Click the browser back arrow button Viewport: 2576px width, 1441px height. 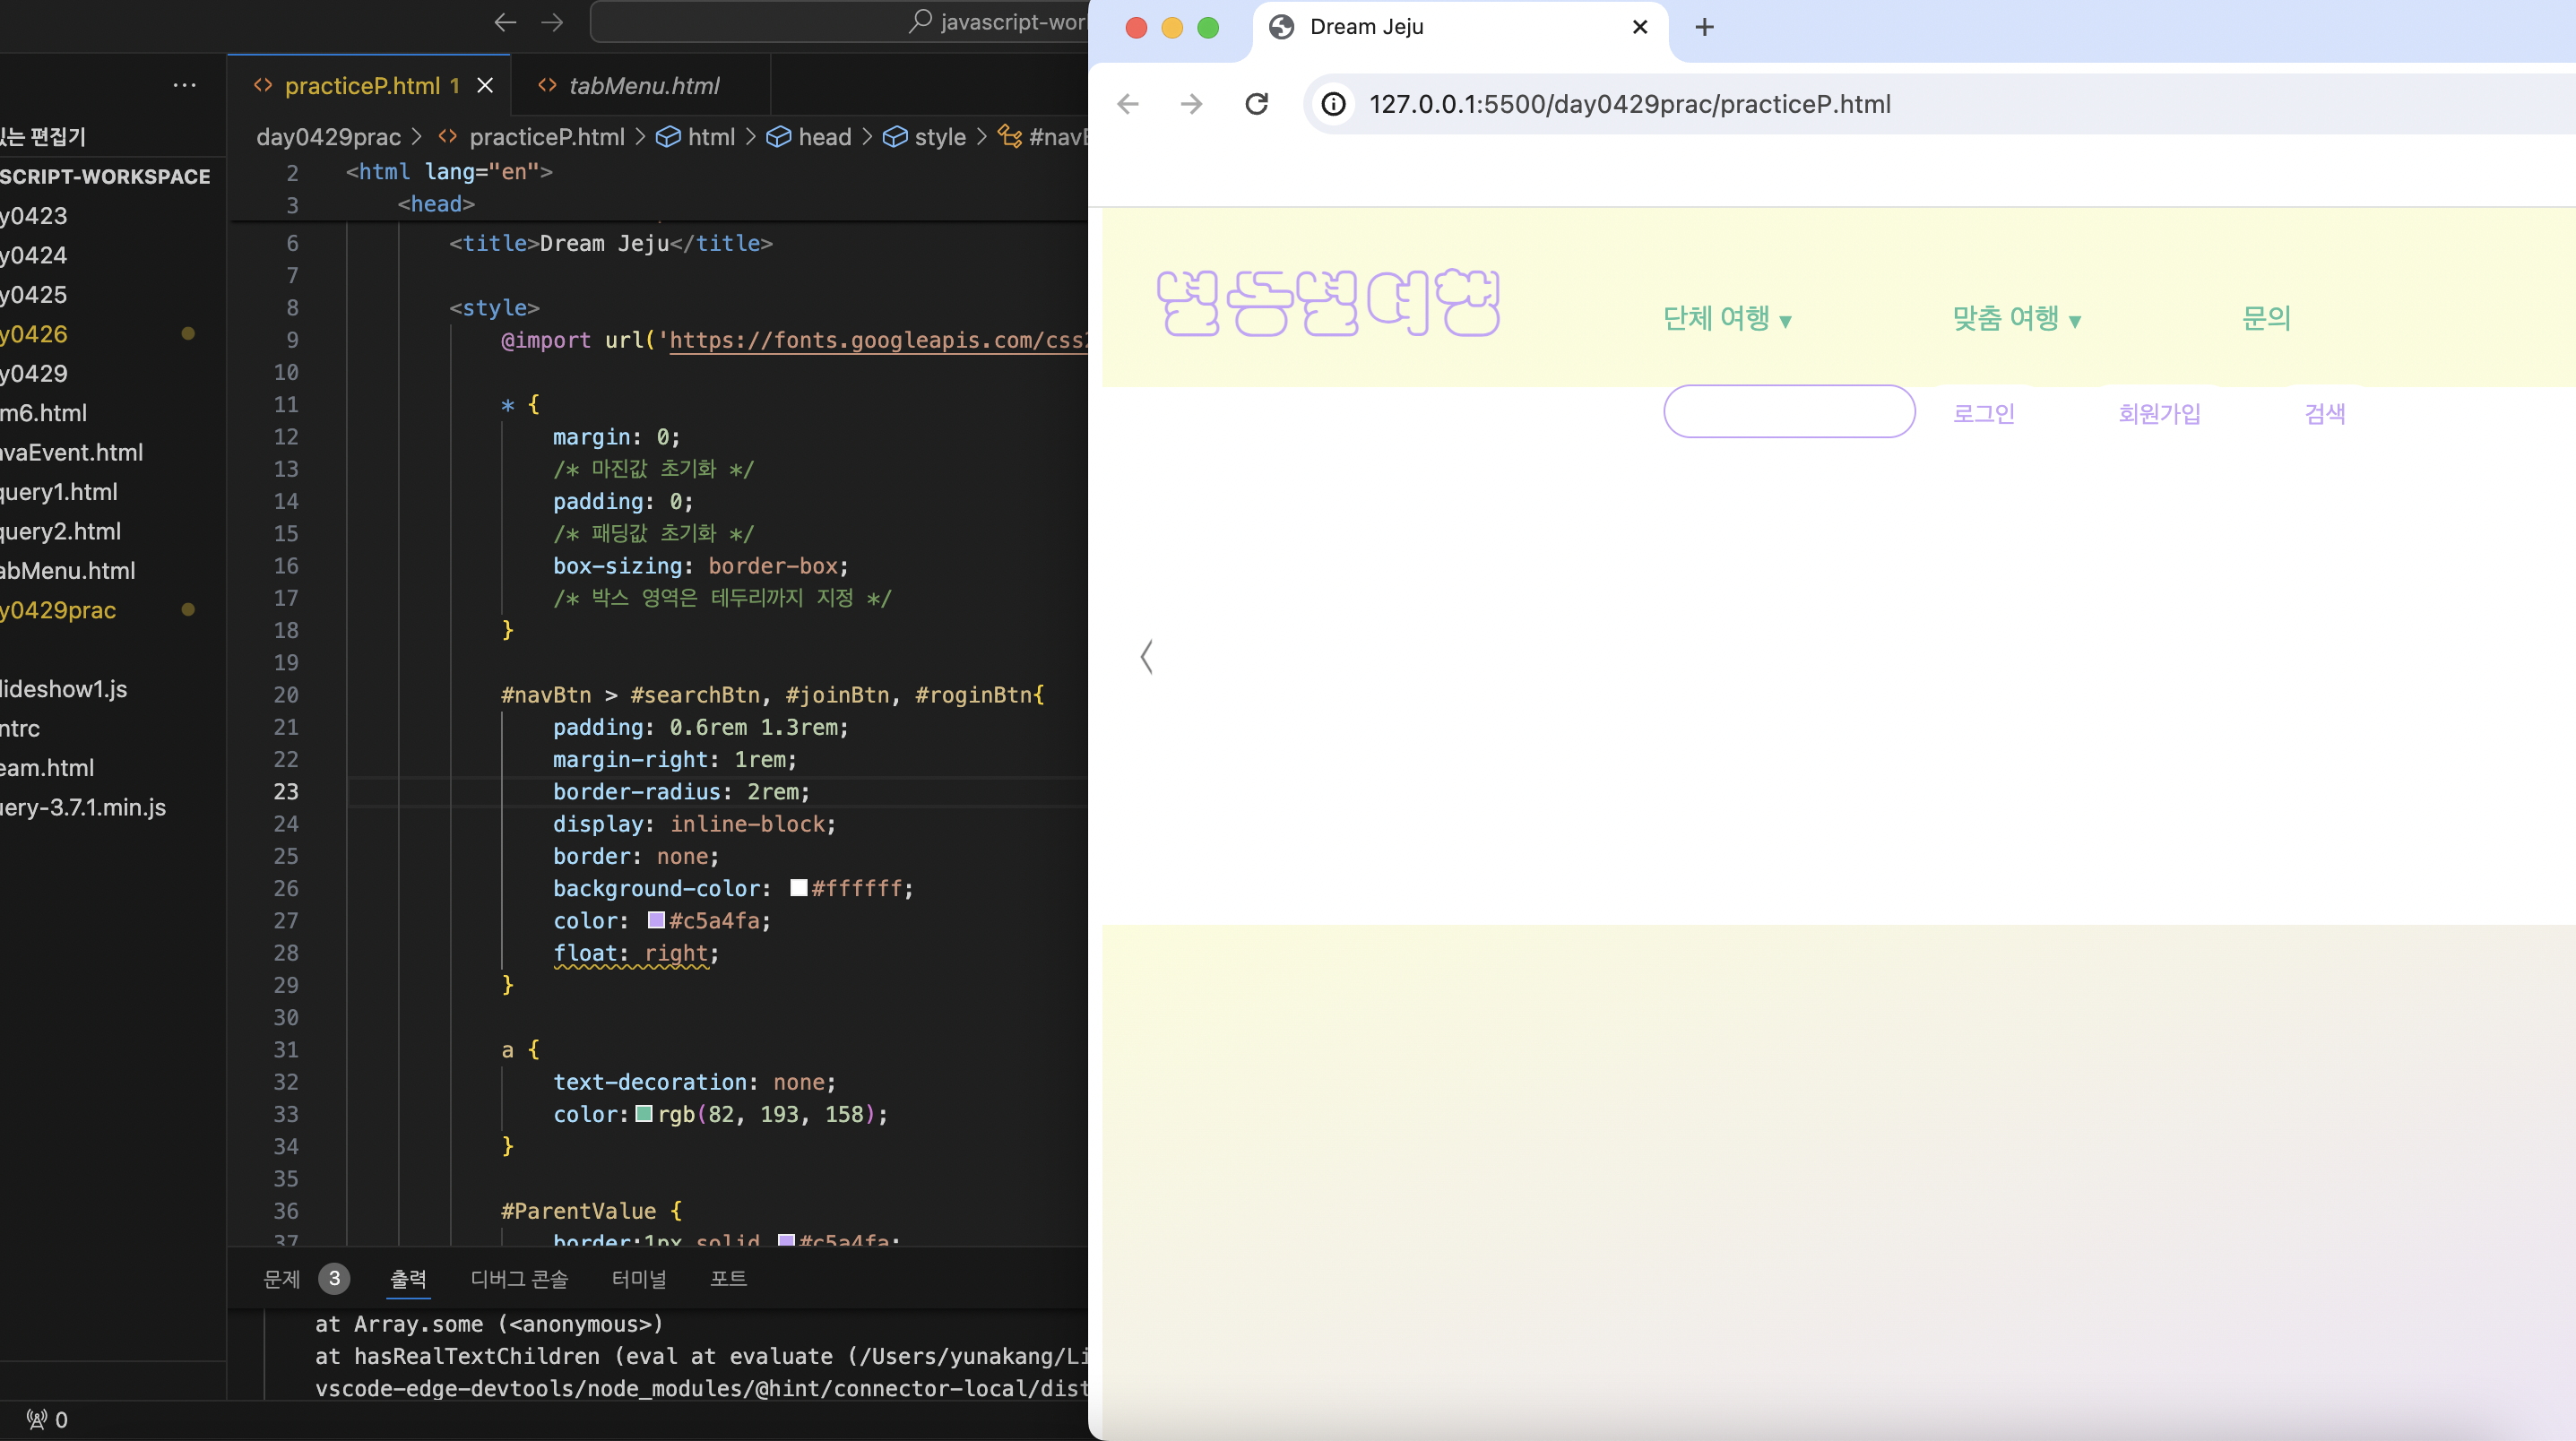(x=1128, y=104)
